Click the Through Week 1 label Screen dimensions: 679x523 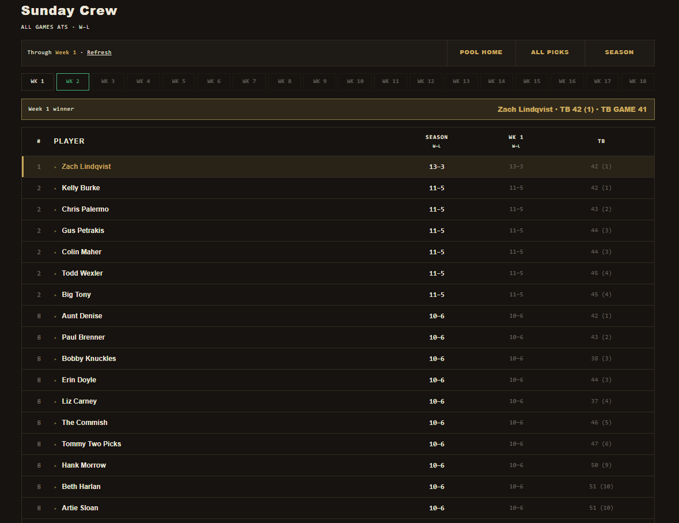click(52, 52)
